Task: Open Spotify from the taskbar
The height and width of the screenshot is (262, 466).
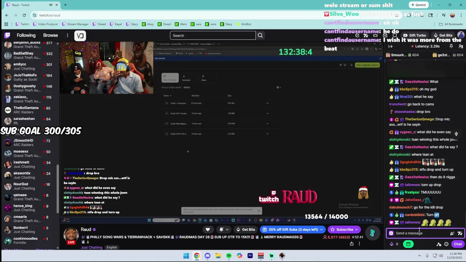Action: point(229,255)
